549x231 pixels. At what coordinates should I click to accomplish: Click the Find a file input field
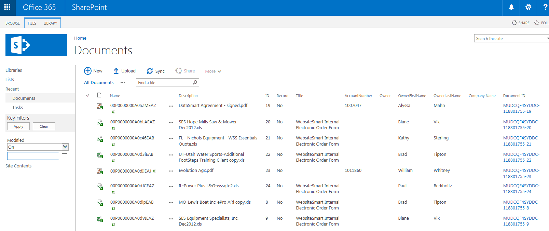click(164, 82)
